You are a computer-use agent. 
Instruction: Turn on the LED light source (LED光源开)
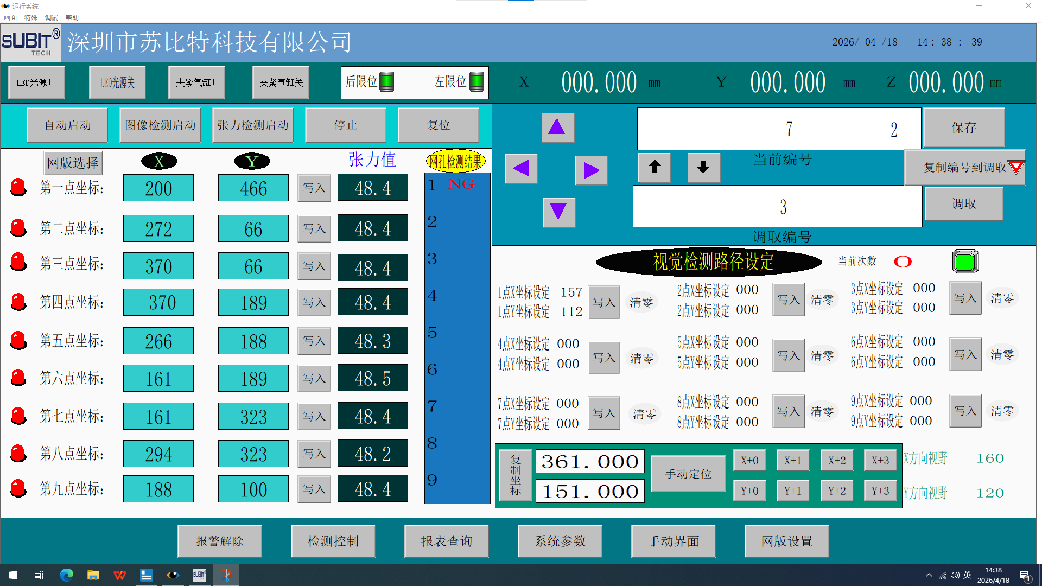[36, 82]
